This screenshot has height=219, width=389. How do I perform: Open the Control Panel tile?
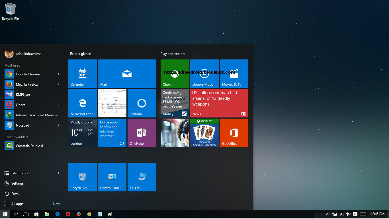coord(112,177)
